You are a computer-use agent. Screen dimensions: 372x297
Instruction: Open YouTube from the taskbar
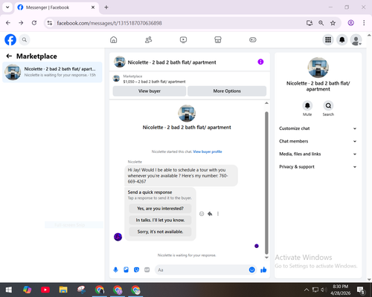point(45,290)
